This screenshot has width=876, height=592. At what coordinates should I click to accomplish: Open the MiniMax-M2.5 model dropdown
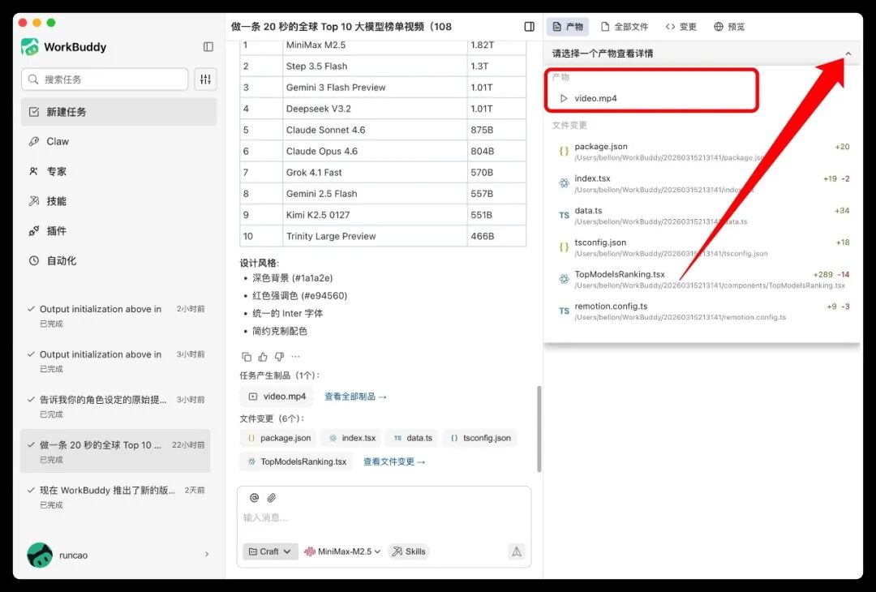coord(342,551)
